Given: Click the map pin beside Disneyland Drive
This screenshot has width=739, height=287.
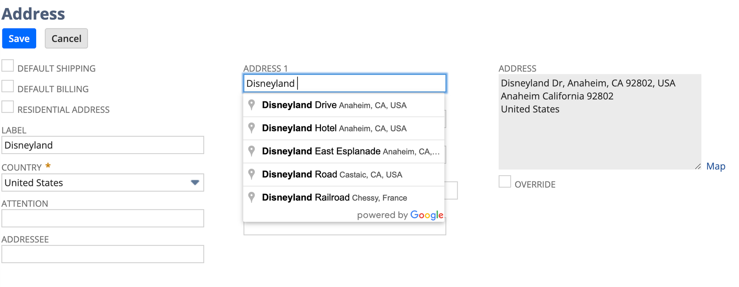Looking at the screenshot, I should tap(251, 105).
